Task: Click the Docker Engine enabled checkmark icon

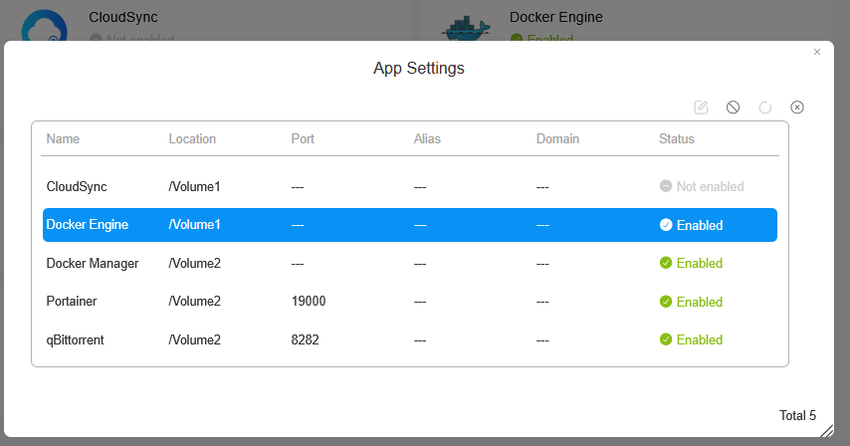Action: pos(666,225)
